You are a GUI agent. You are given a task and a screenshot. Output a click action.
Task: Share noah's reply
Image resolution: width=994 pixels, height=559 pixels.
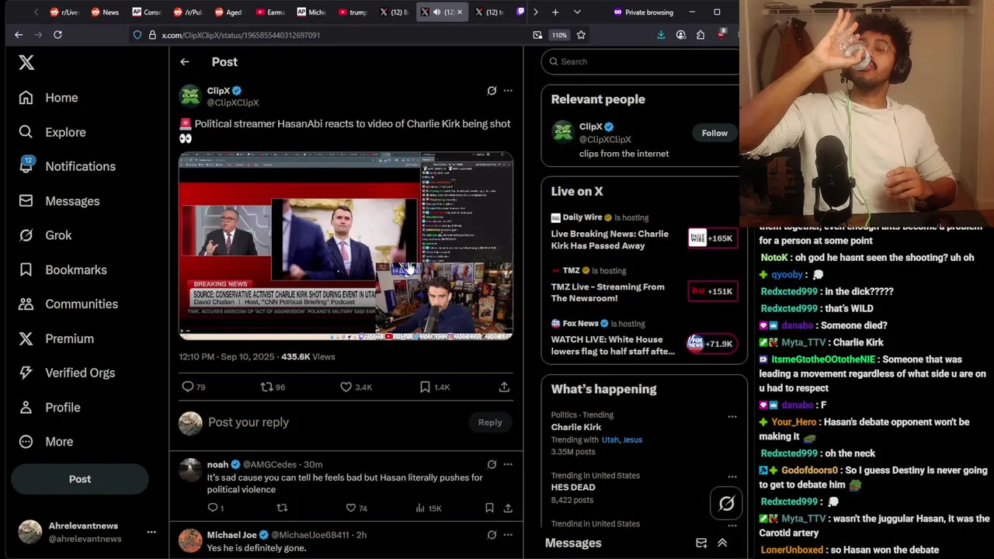[508, 508]
